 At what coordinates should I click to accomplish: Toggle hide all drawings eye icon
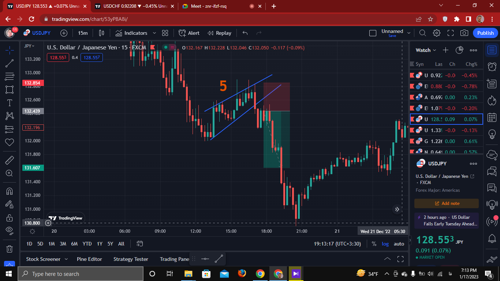click(10, 230)
